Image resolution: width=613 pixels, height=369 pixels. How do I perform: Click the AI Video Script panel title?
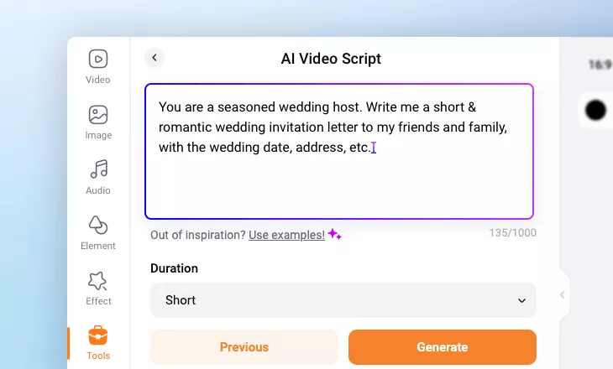click(331, 59)
